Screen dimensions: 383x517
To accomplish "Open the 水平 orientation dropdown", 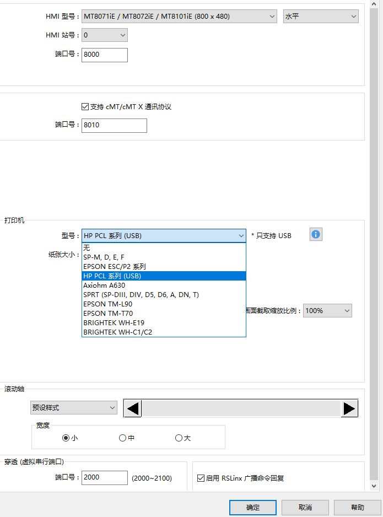I will tap(320, 17).
